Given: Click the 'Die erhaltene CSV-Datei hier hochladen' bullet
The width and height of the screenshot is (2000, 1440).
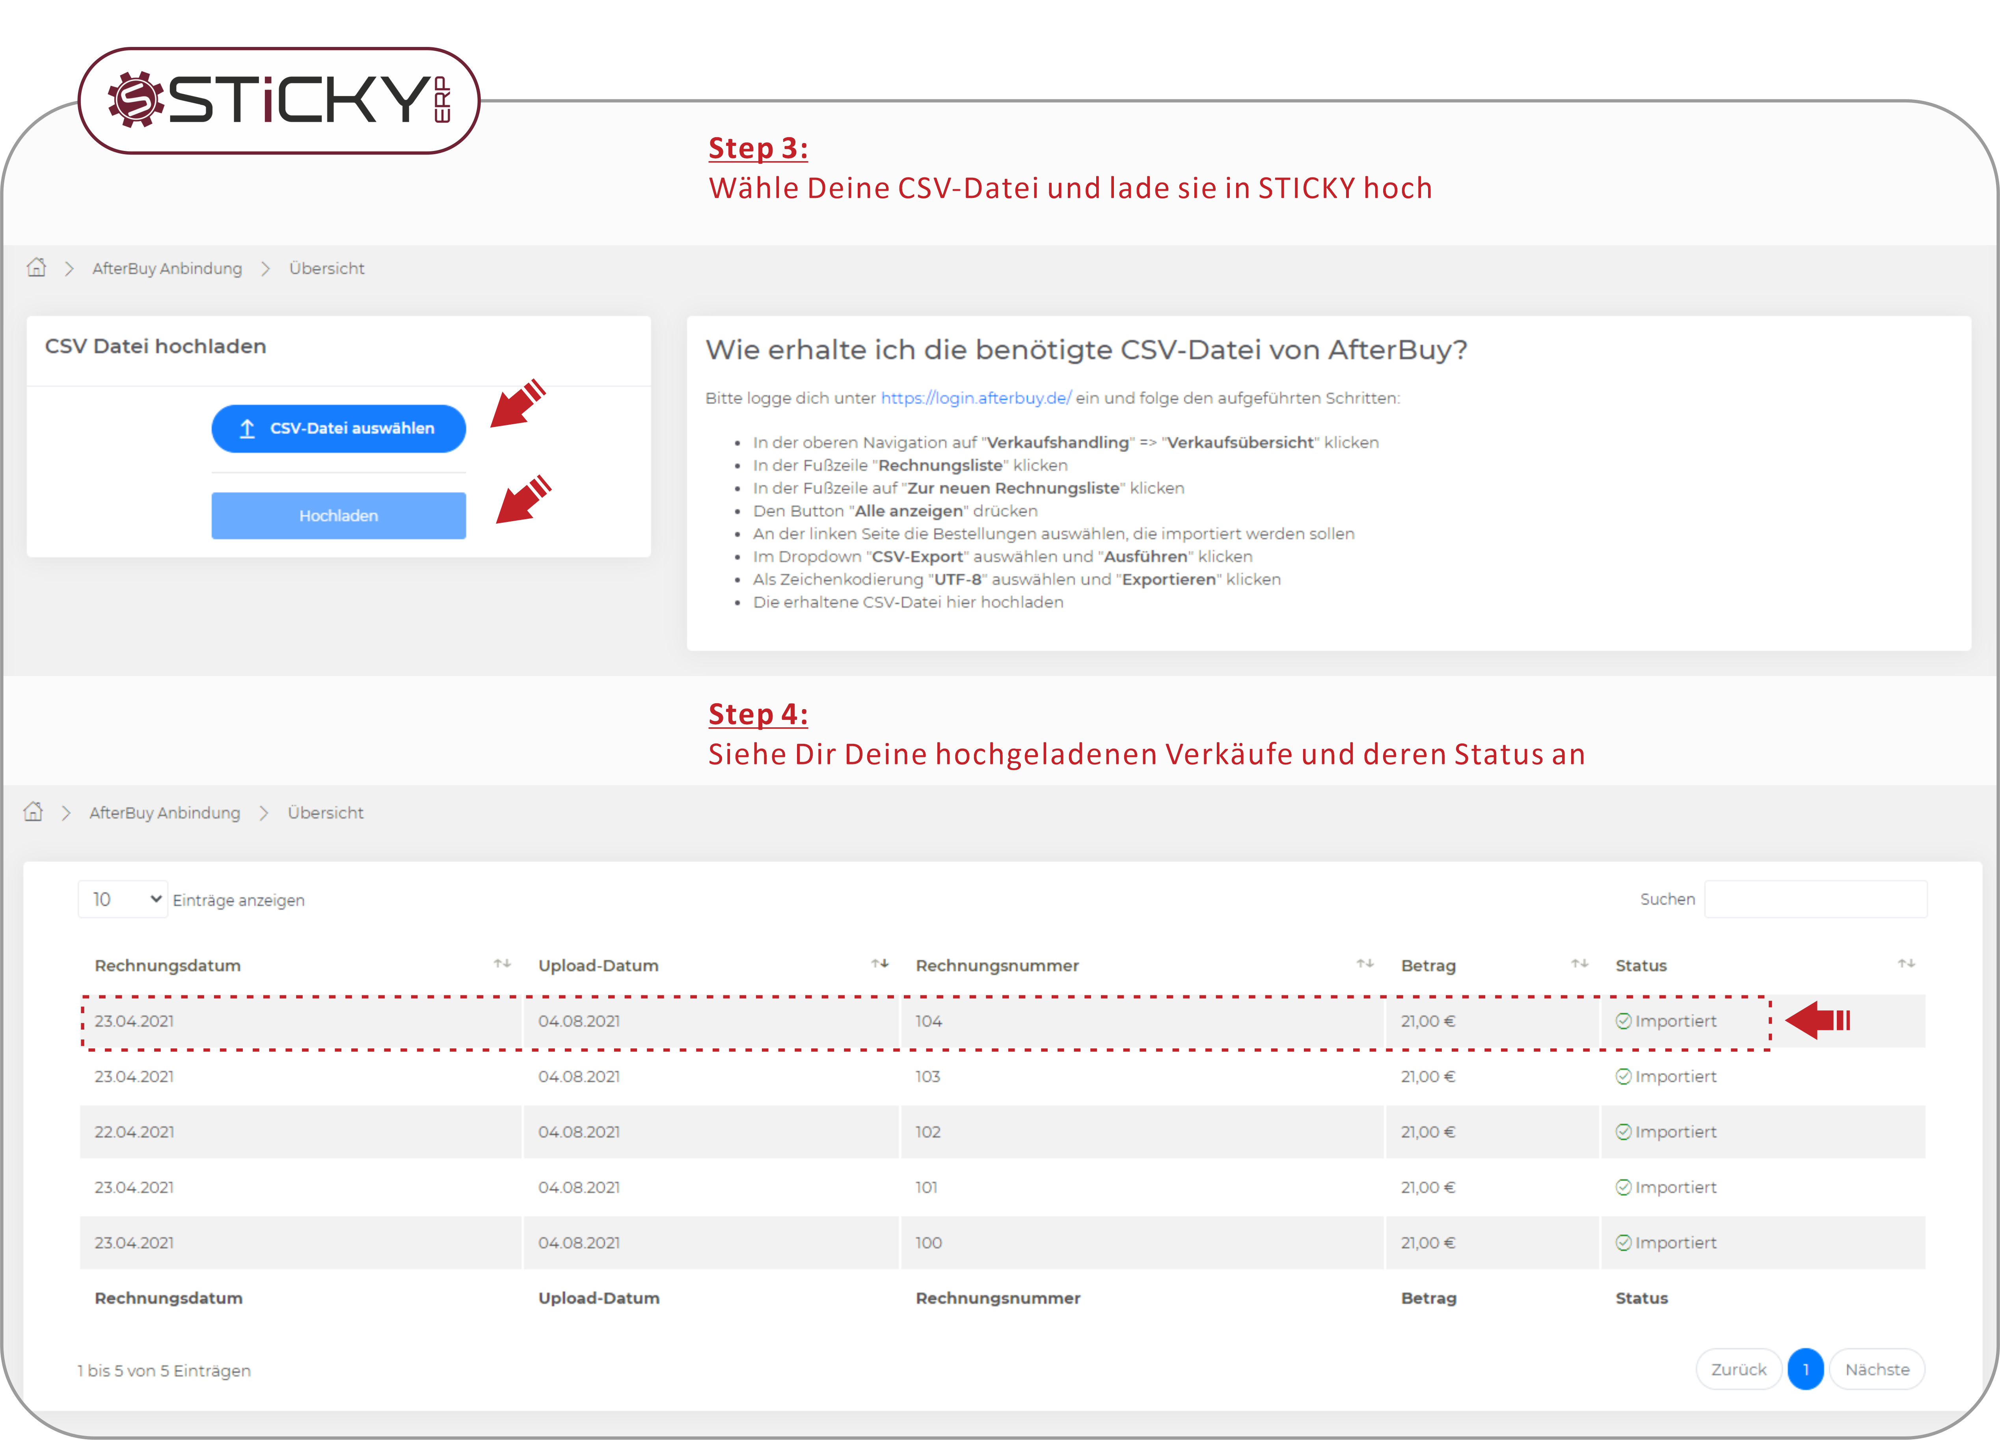Looking at the screenshot, I should pyautogui.click(x=908, y=602).
